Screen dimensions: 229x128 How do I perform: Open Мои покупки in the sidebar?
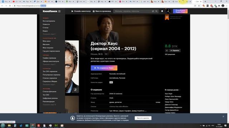(48, 48)
